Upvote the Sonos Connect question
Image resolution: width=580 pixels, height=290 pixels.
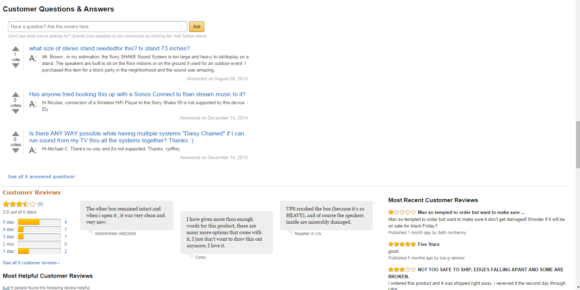coord(16,94)
